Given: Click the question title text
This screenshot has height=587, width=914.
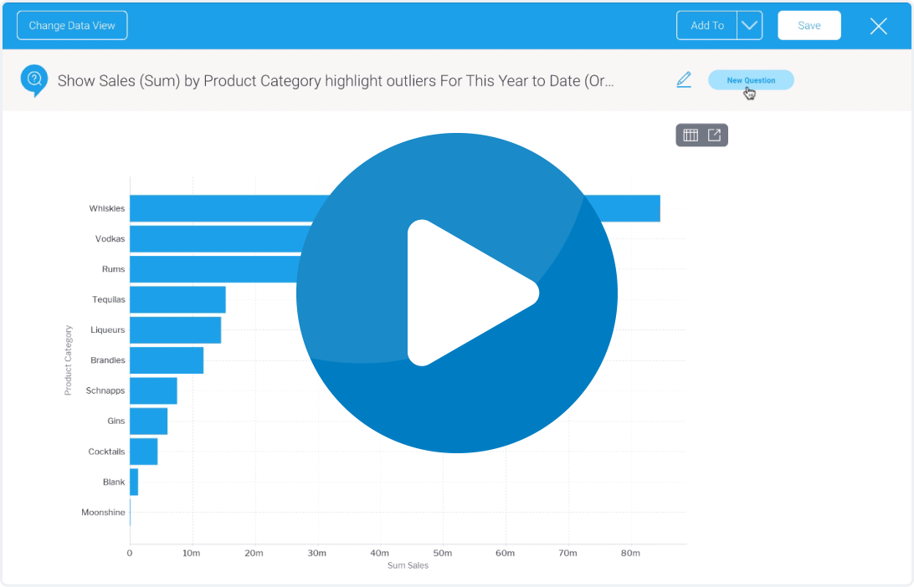Looking at the screenshot, I should coord(335,81).
